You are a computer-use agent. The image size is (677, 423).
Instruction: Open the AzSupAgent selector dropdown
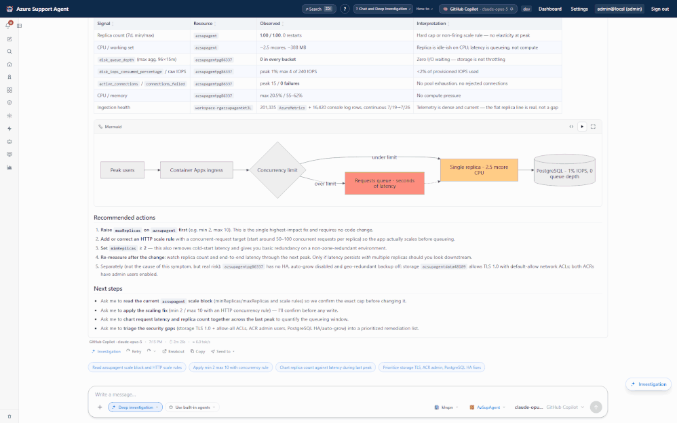pyautogui.click(x=488, y=407)
